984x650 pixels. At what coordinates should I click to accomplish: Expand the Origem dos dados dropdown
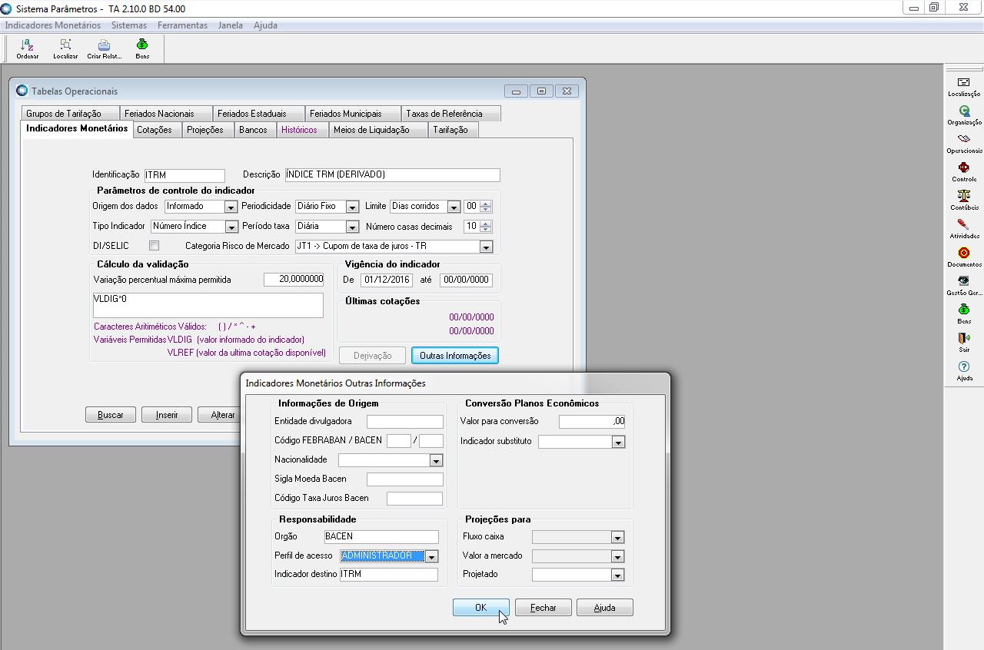pyautogui.click(x=231, y=207)
